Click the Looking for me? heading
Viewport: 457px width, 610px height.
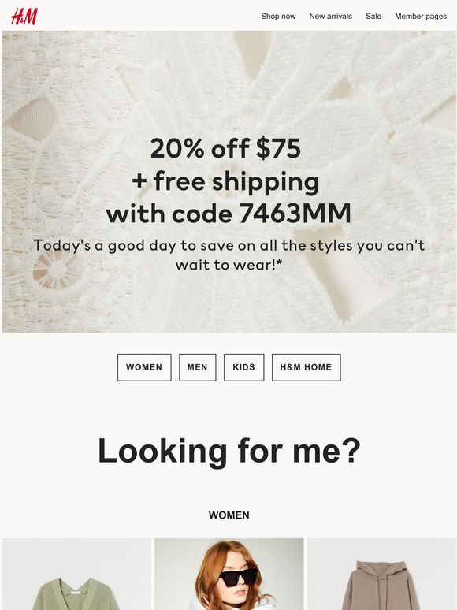(x=229, y=451)
